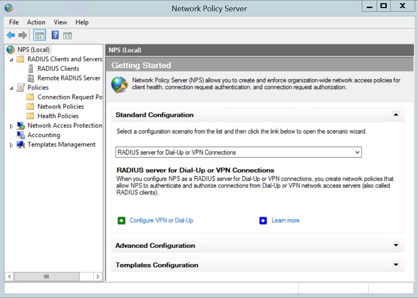Click the Learn more link
The height and width of the screenshot is (298, 418).
tap(285, 220)
